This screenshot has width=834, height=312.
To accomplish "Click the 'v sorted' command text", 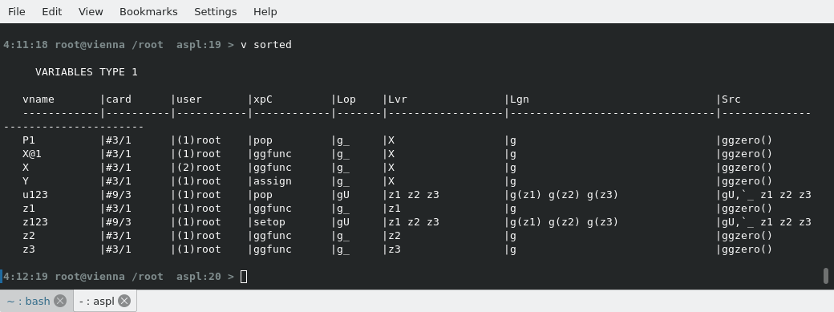I will [266, 45].
